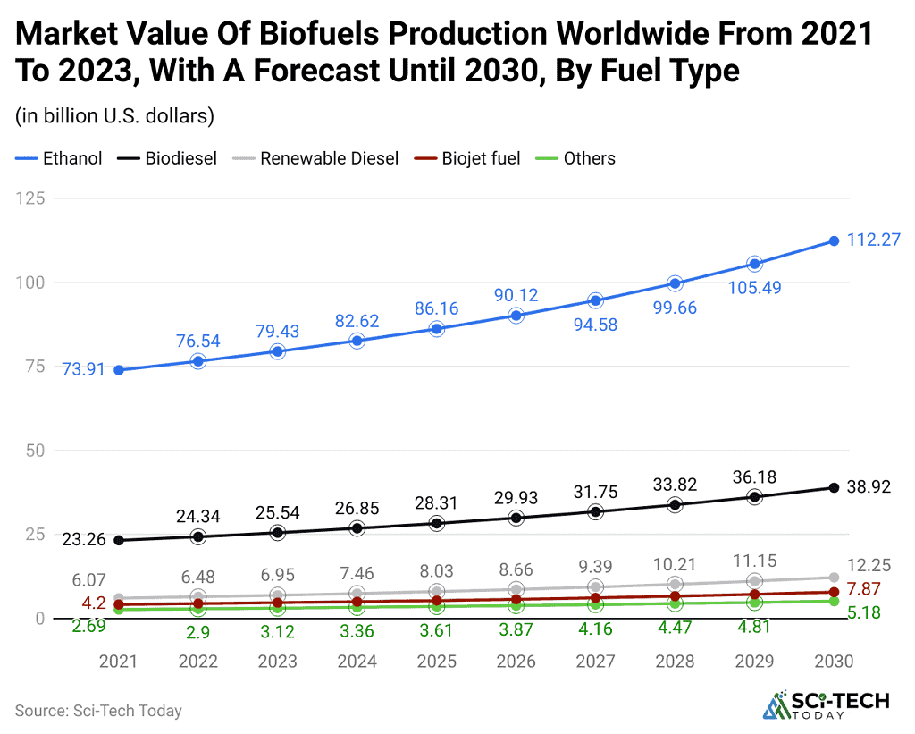Click the Others value label 3.61
This screenshot has width=915, height=734.
pos(436,630)
